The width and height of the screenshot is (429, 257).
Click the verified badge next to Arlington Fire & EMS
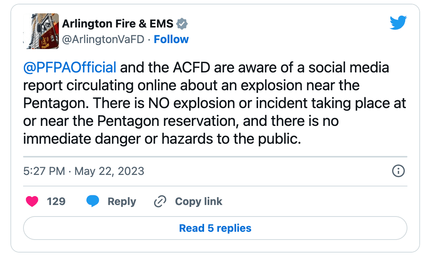(182, 23)
